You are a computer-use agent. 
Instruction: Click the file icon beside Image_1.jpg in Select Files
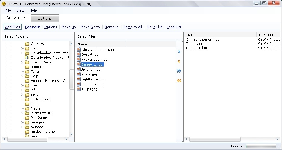(x=79, y=64)
